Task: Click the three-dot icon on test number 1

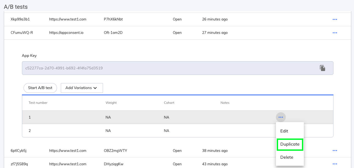Action: point(281,117)
